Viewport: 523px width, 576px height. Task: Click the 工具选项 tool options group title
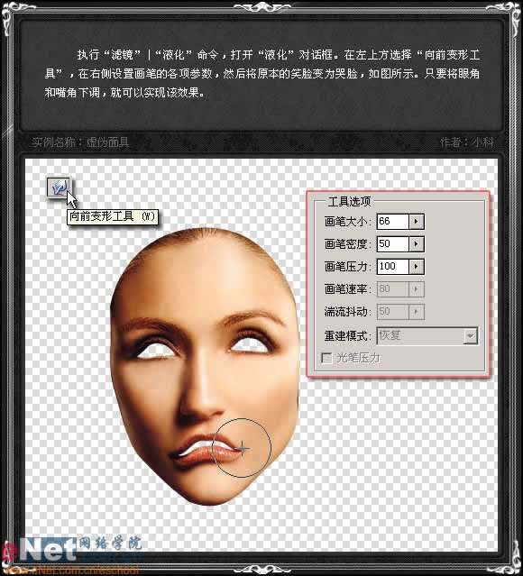pos(349,201)
